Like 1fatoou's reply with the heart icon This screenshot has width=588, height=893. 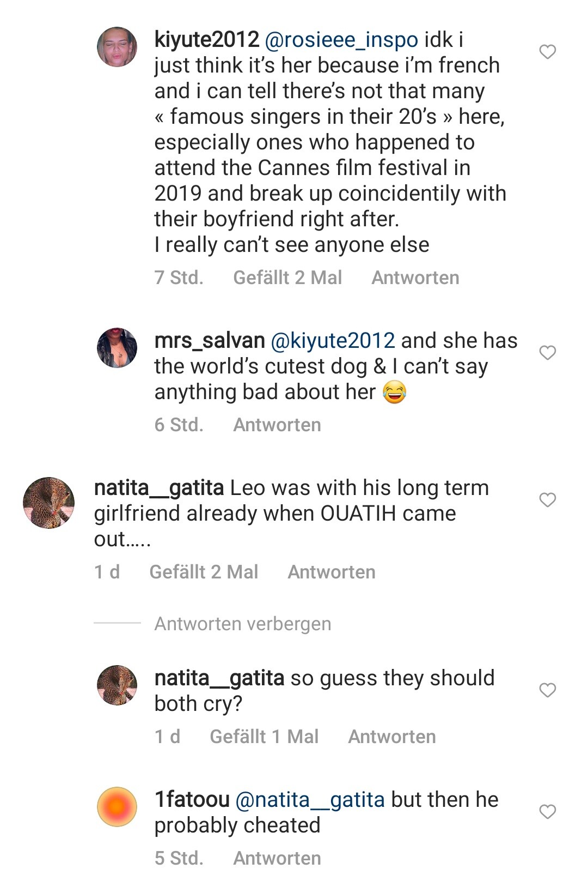(547, 812)
